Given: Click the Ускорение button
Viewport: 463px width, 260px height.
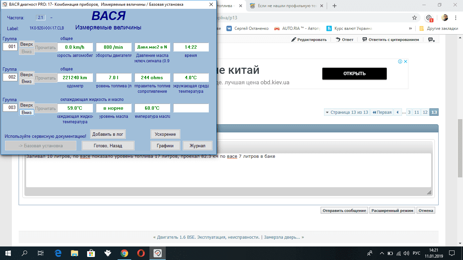Looking at the screenshot, I should pyautogui.click(x=165, y=134).
